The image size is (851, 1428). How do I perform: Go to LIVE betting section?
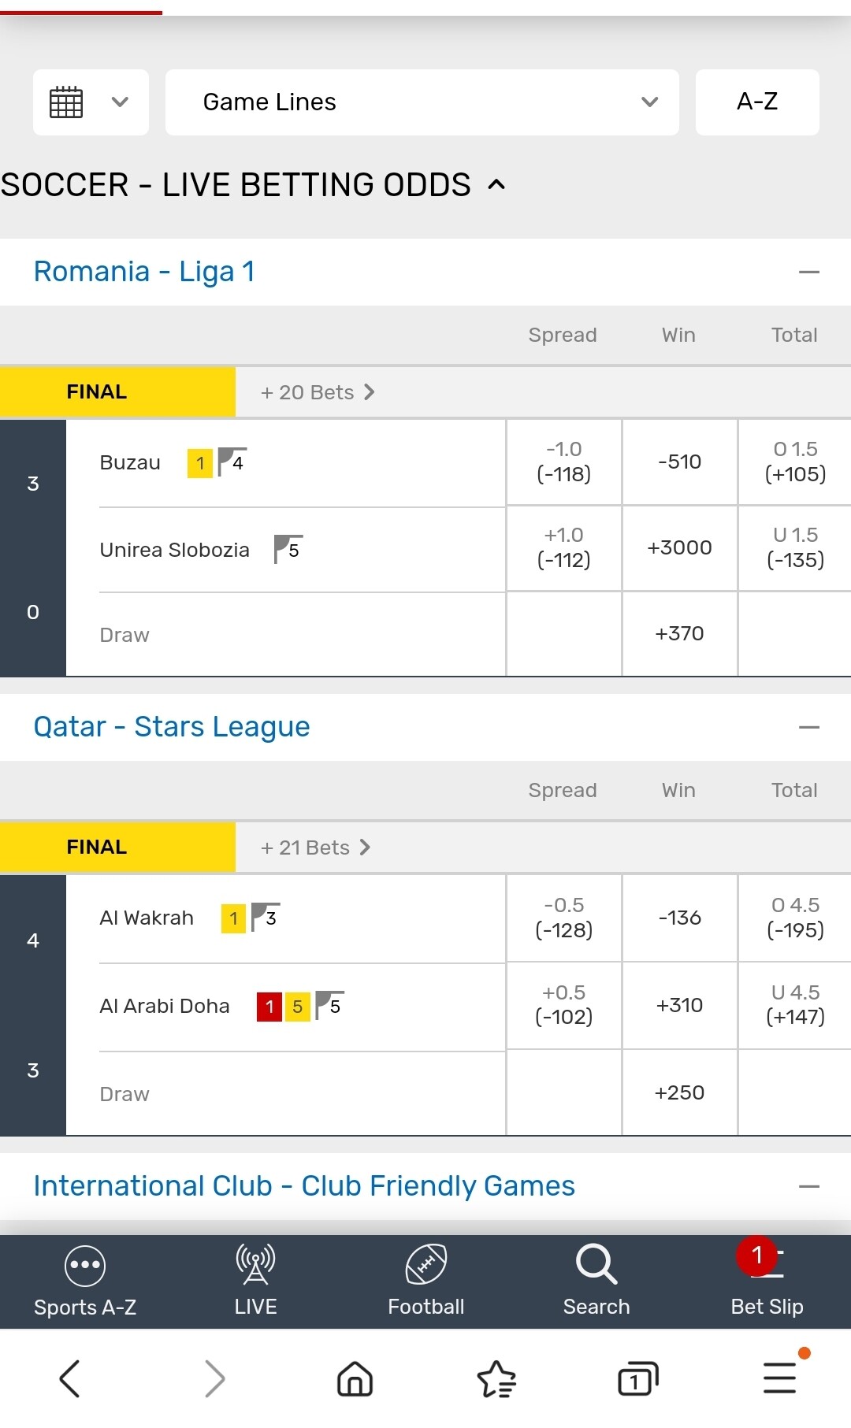pyautogui.click(x=255, y=1279)
